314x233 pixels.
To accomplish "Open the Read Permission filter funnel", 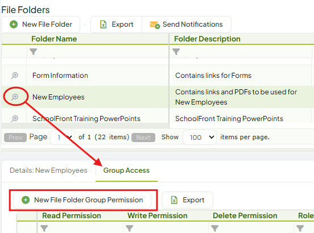I will point(44,228).
